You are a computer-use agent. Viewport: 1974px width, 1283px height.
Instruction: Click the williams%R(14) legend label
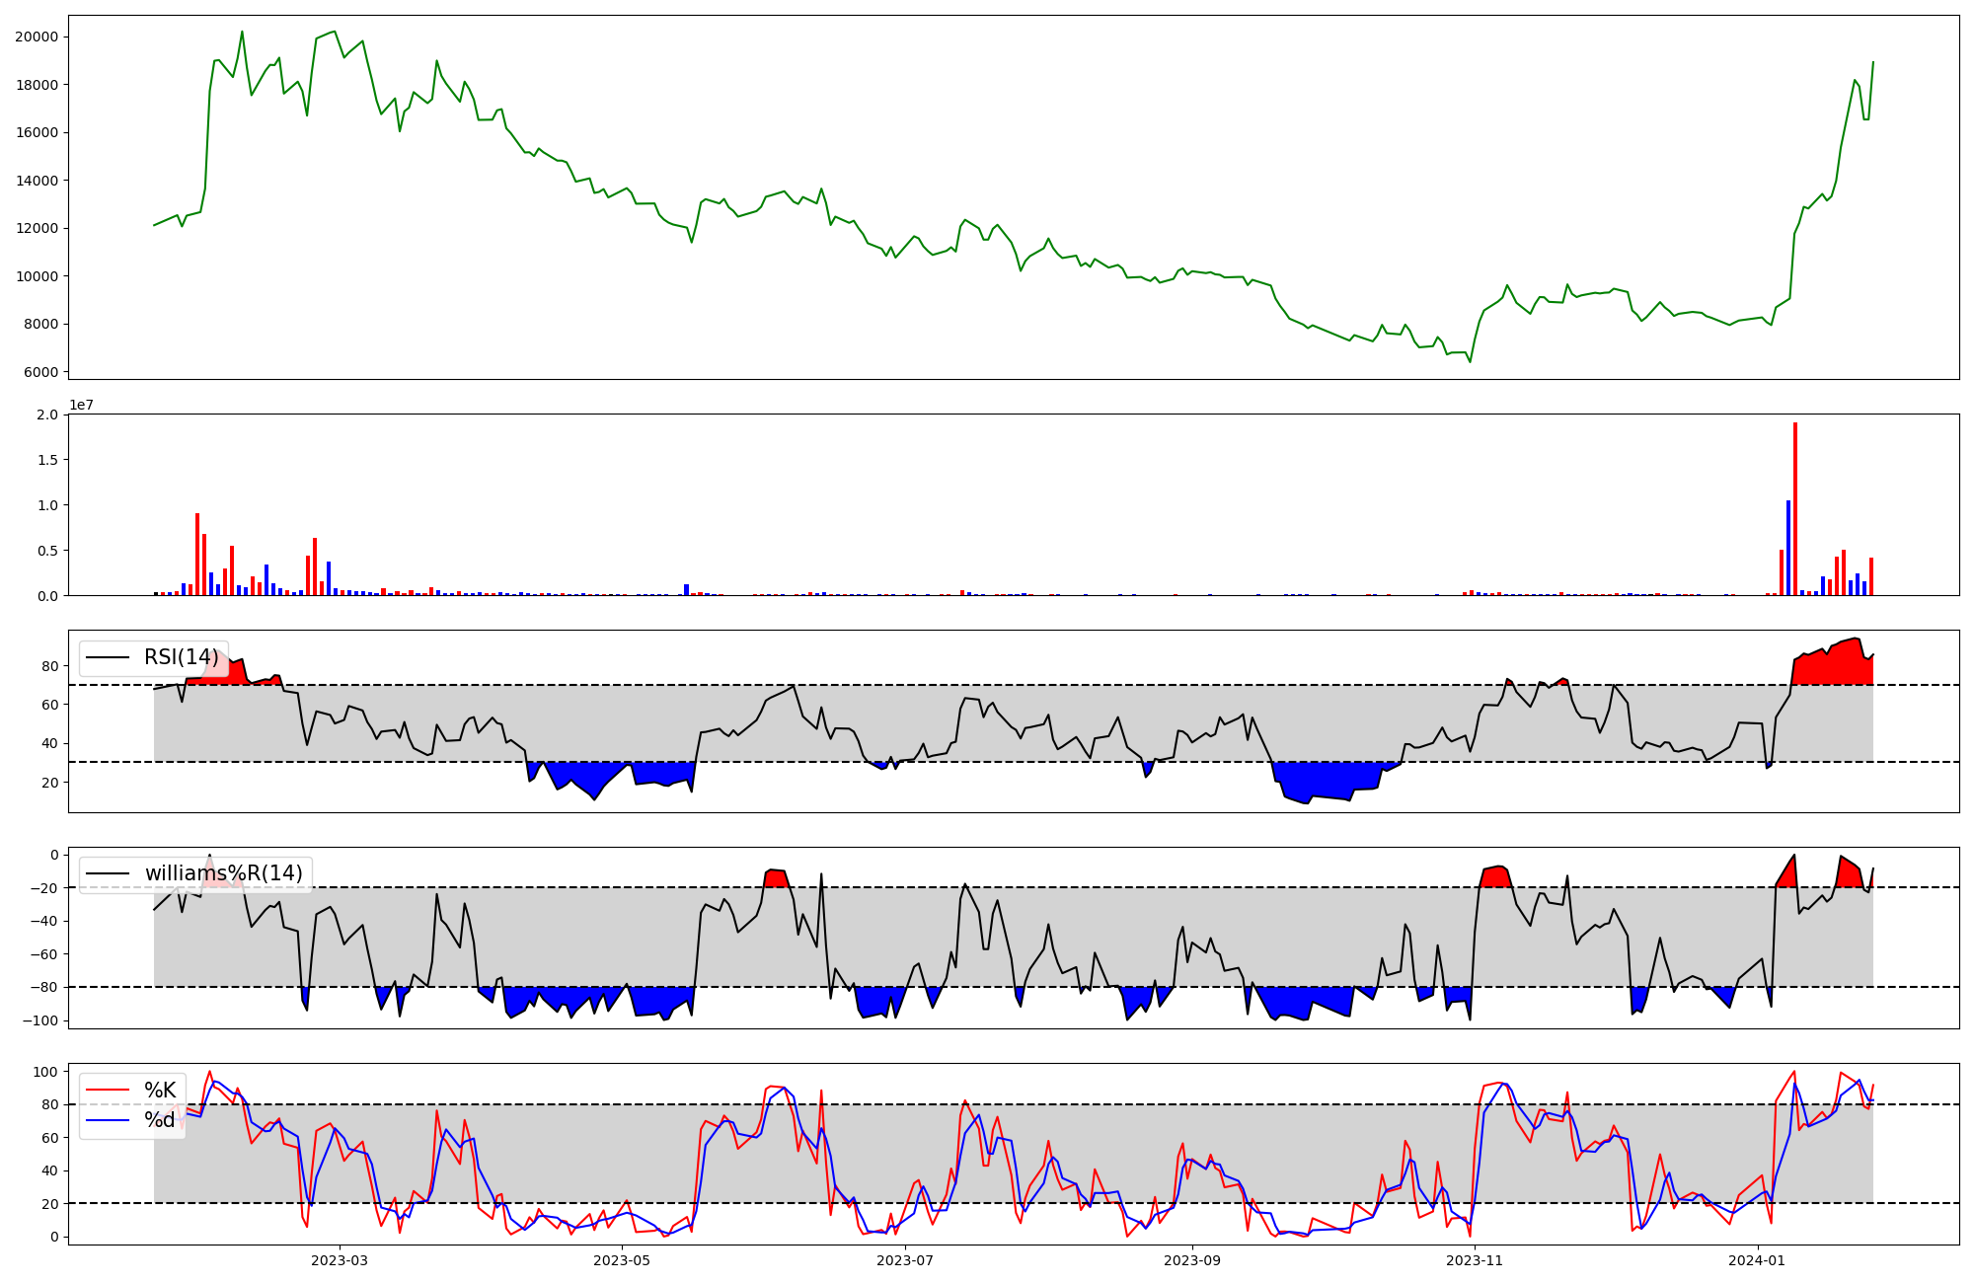pos(223,873)
